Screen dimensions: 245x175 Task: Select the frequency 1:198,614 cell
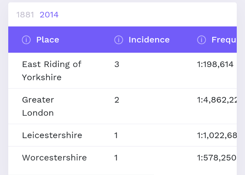point(215,64)
